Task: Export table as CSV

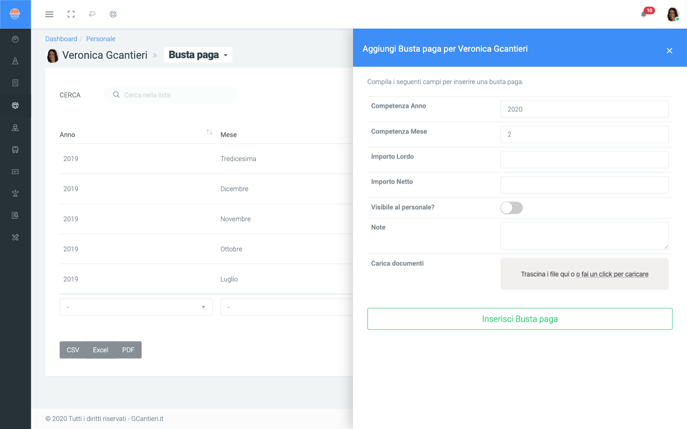Action: click(x=73, y=350)
